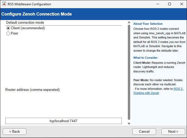This screenshot has height=138, width=187.
Task: Maximize the ROS Middleware Configuration window
Action: pos(170,4)
